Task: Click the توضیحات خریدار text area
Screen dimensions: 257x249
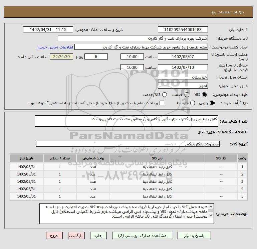Action: pyautogui.click(x=126, y=214)
